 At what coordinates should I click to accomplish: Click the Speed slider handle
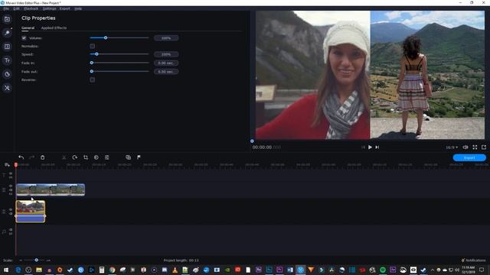click(96, 54)
